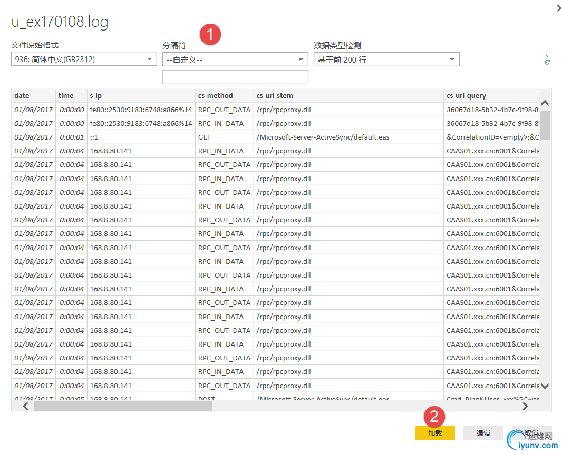Select the s-ip column header
Screen dimensions: 561x454
pos(141,95)
